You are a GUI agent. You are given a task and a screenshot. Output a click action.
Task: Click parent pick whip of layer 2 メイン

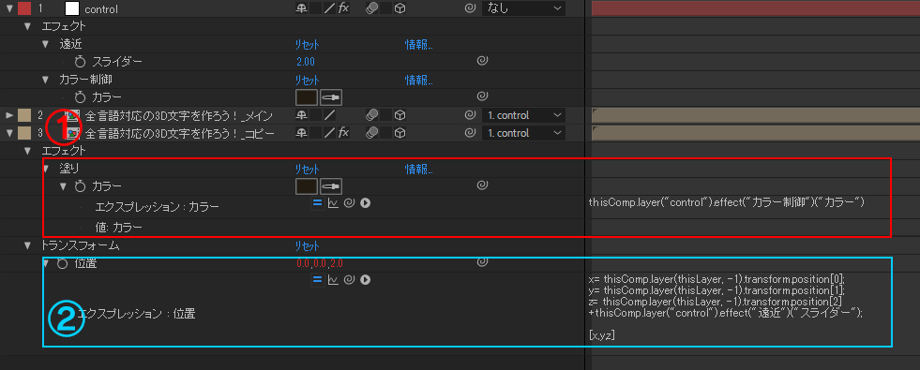click(471, 115)
